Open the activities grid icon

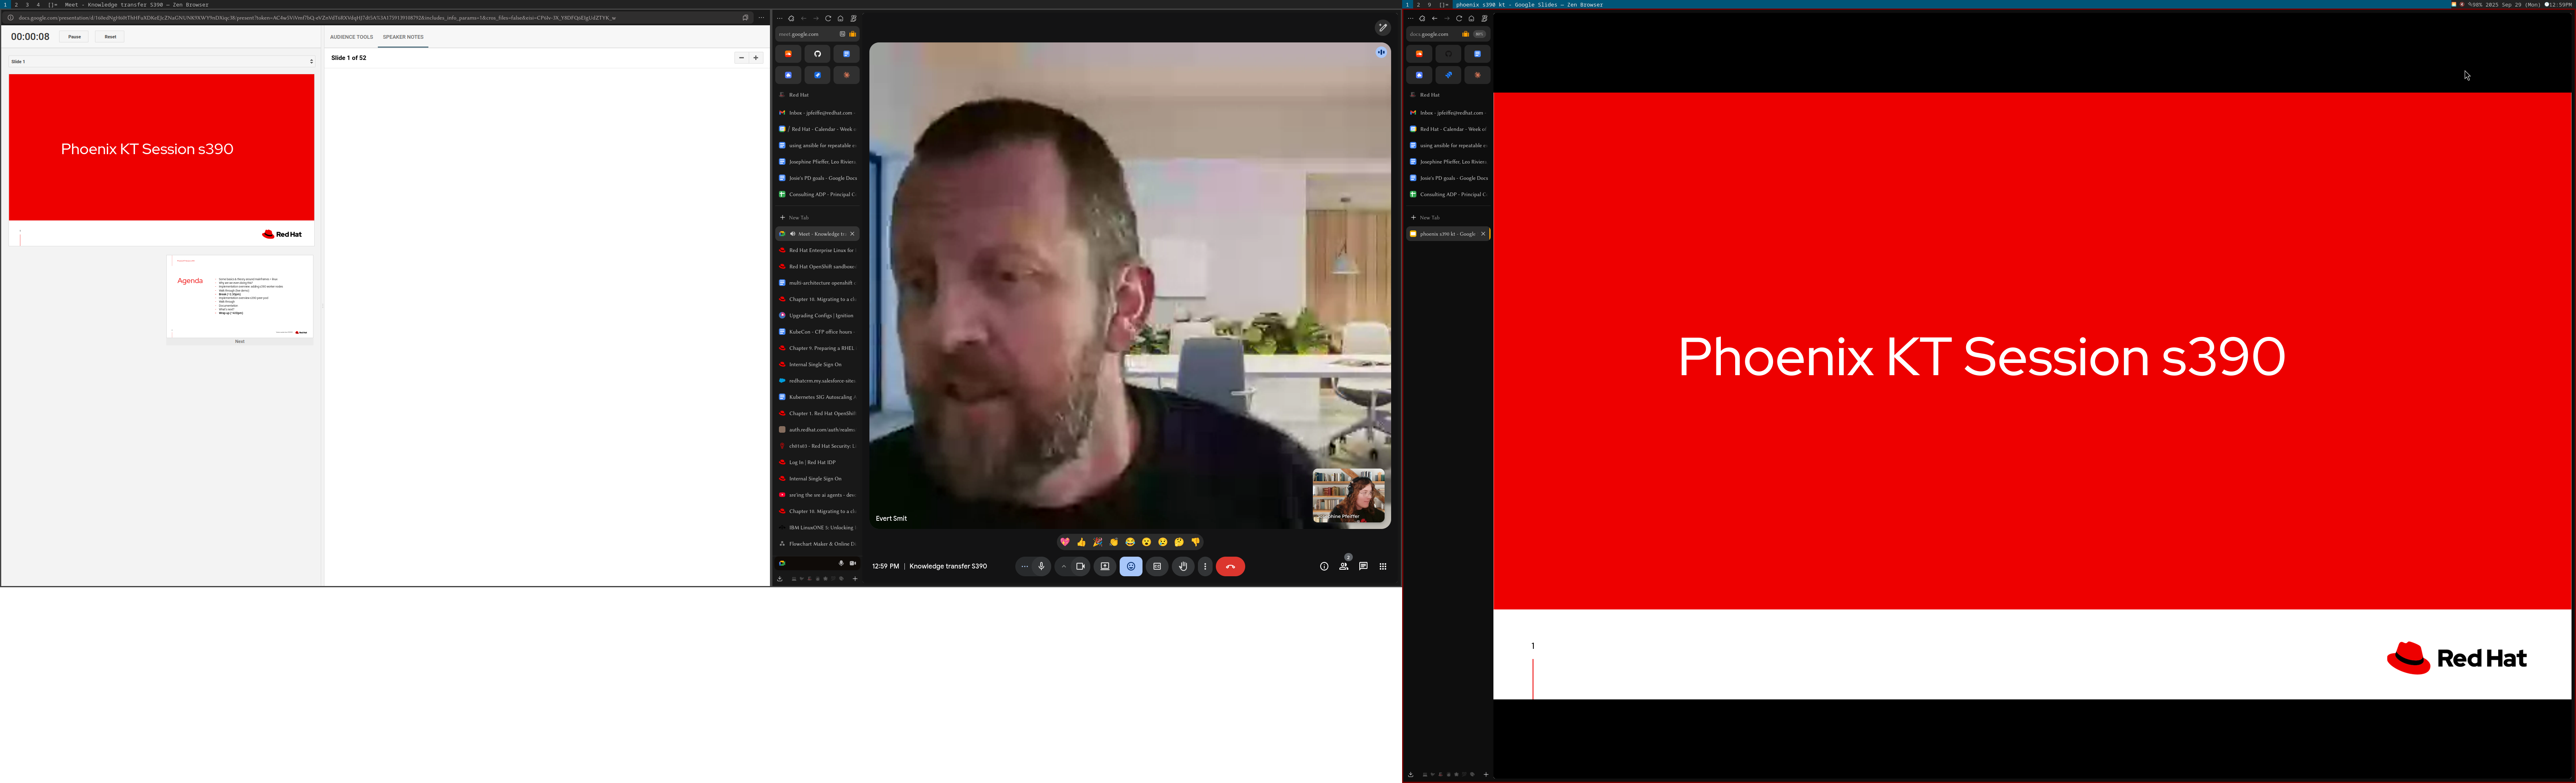1383,566
